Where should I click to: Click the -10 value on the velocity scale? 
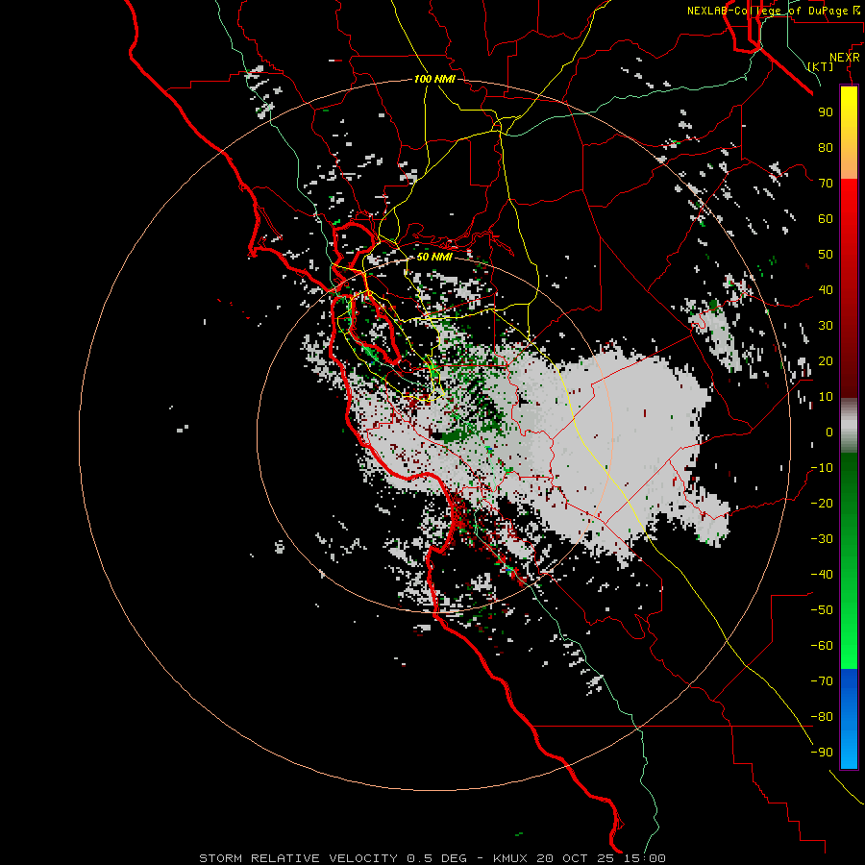point(822,468)
